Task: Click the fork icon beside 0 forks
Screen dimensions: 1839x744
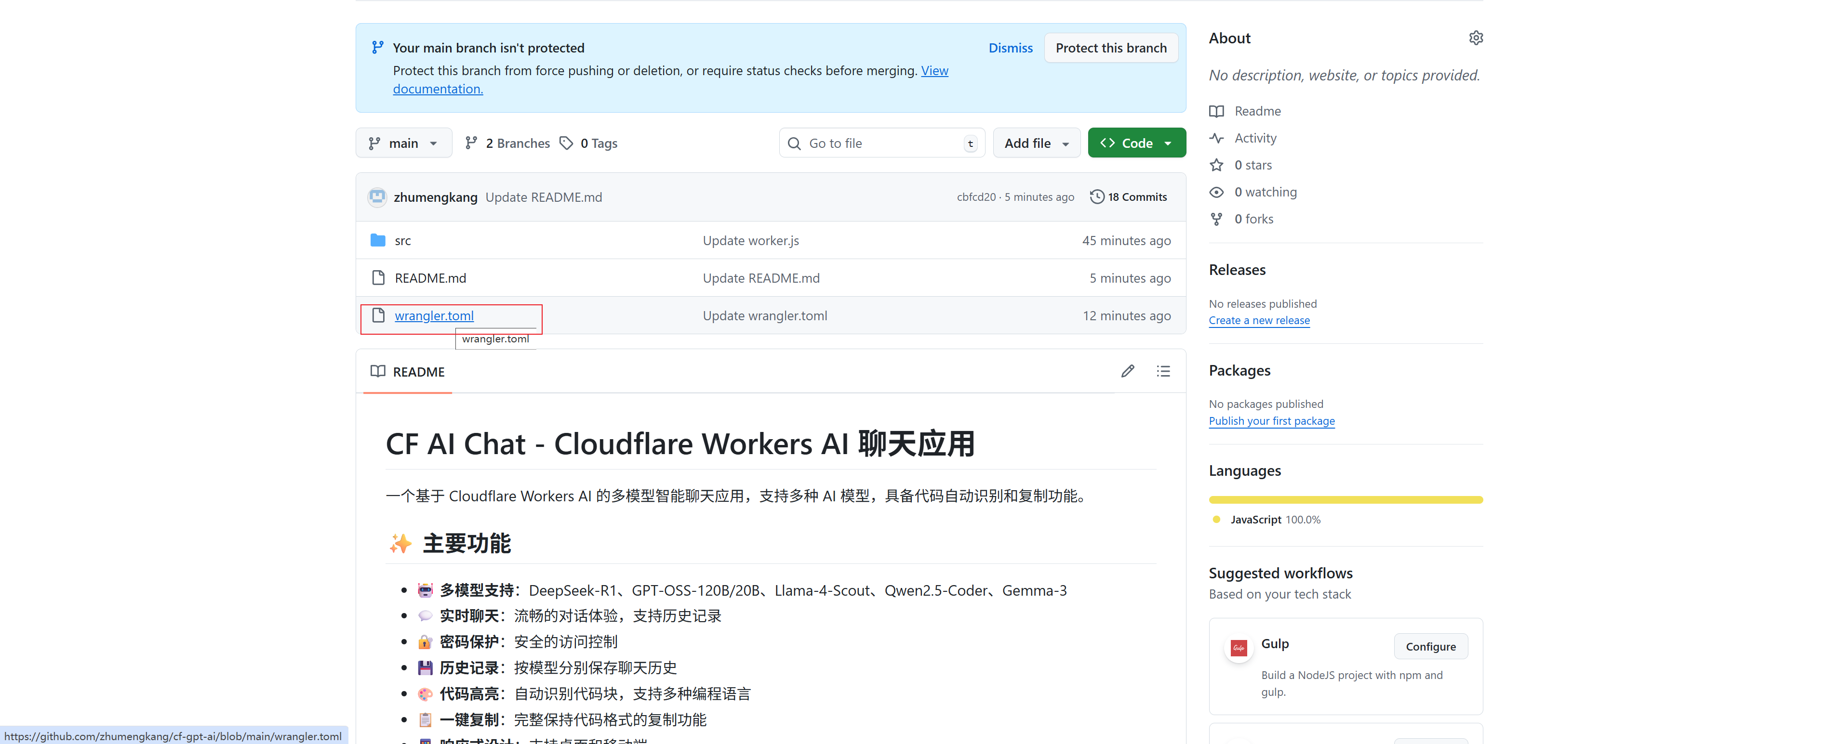Action: [x=1216, y=219]
